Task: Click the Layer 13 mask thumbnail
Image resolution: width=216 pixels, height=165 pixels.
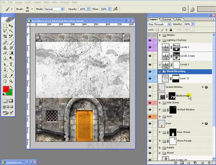Action: coord(176,78)
